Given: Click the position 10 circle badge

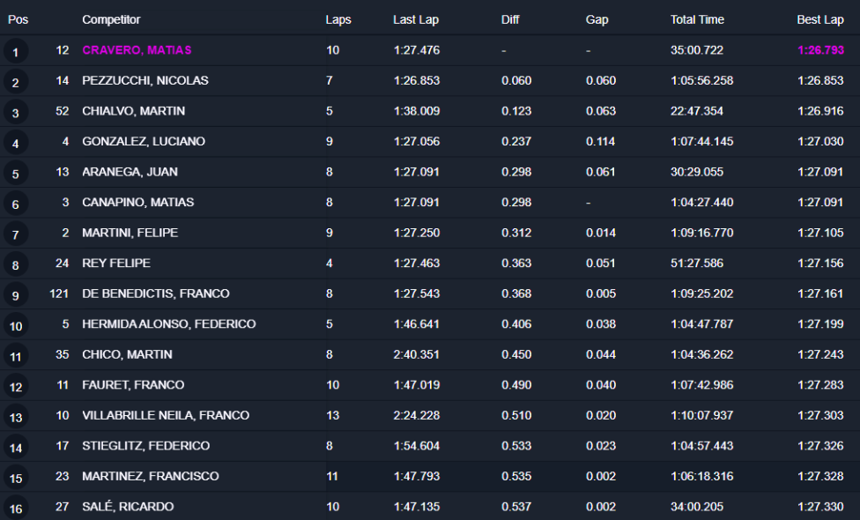Looking at the screenshot, I should coord(16,326).
